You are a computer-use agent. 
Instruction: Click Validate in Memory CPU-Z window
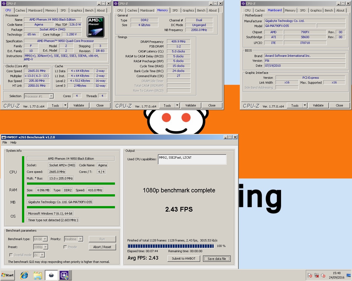191,105
